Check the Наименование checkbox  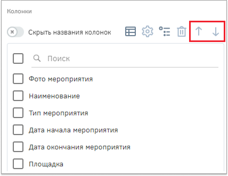click(18, 96)
